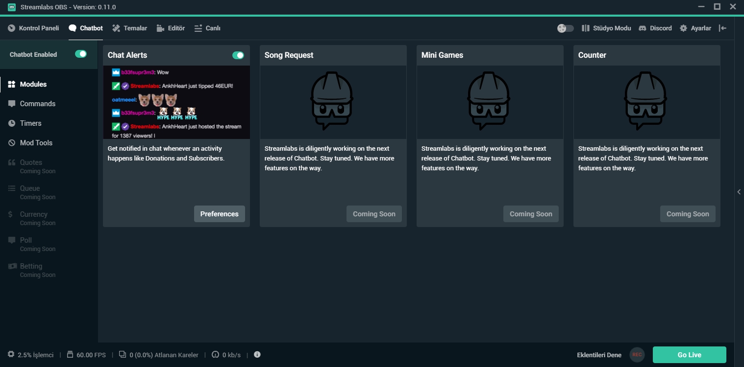Click the Temalar themes wand icon
This screenshot has width=744, height=367.
pos(116,28)
